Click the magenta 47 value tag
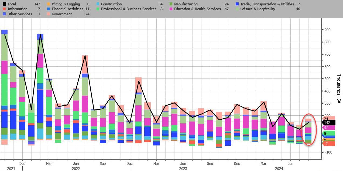The image size is (343, 171). pyautogui.click(x=328, y=128)
